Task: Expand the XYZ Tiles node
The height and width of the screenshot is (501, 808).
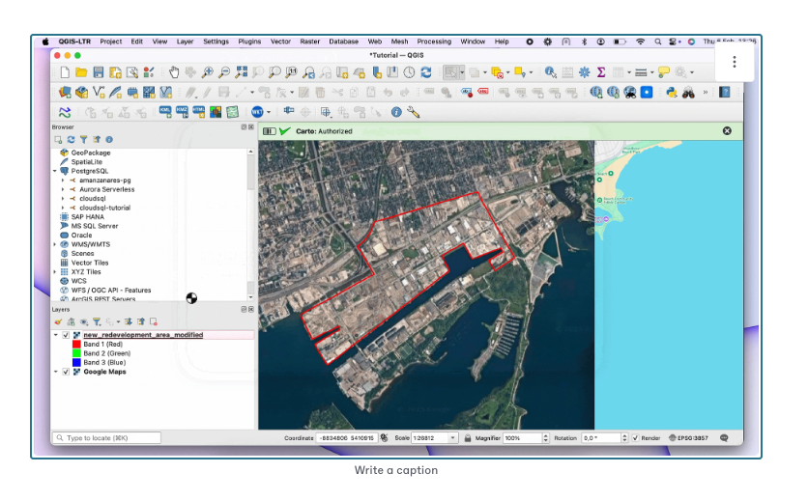Action: [55, 272]
